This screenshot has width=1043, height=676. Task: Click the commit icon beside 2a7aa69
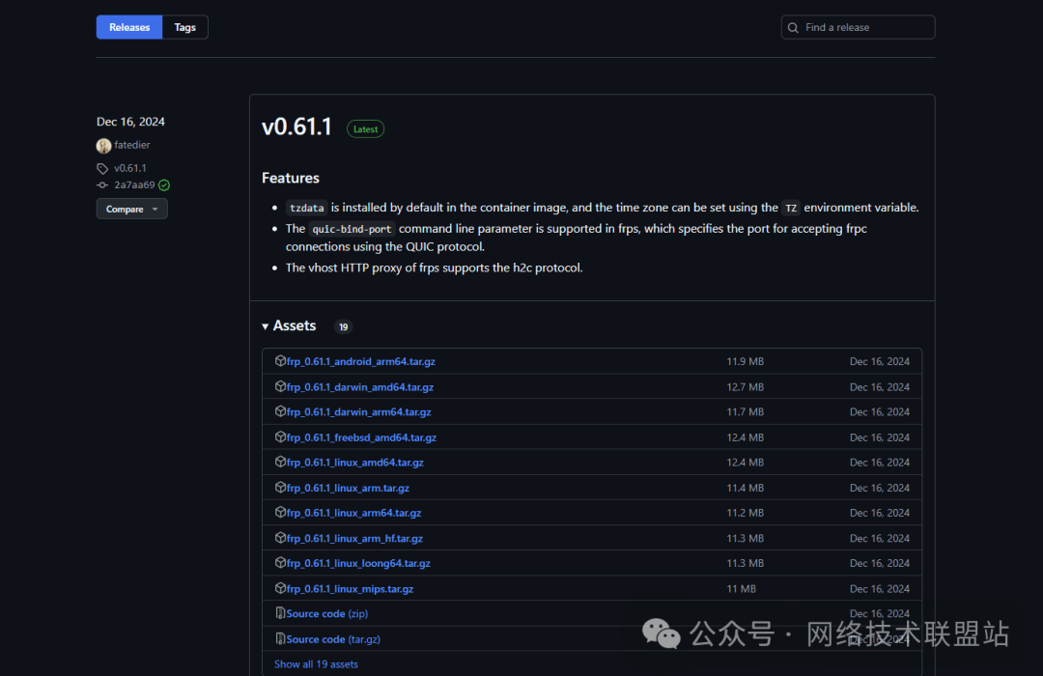pyautogui.click(x=102, y=185)
